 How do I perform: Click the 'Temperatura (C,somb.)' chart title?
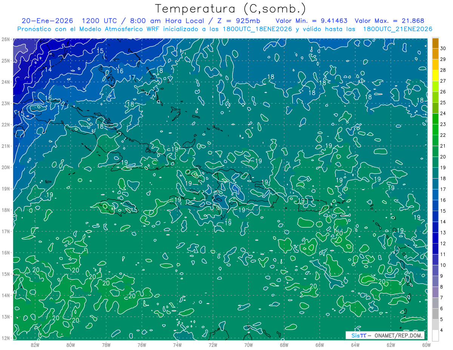click(231, 9)
